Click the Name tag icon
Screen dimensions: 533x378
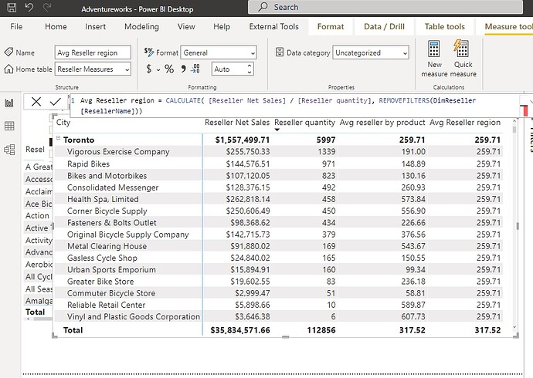tap(8, 52)
